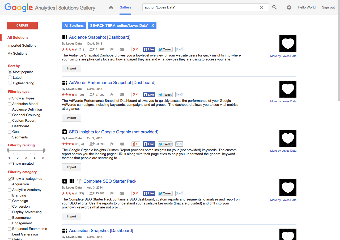Tweet the AdWords Performance Snapshot
The height and width of the screenshot is (240, 340).
coord(165,95)
